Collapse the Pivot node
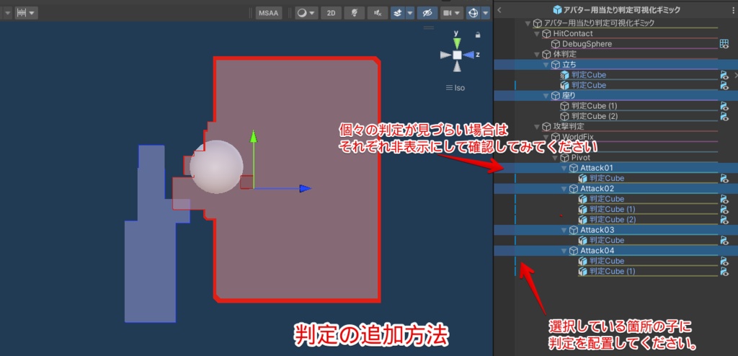Screen dimensions: 738x356 click(x=555, y=158)
